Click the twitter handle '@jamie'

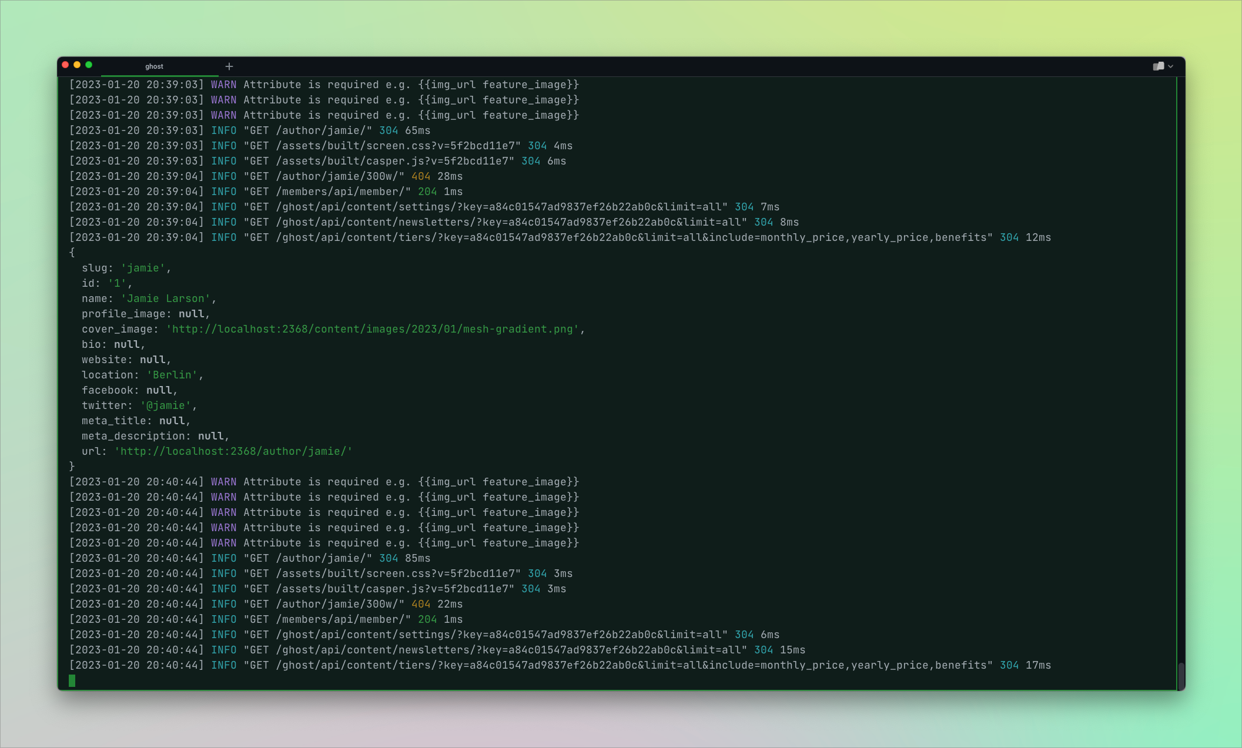pos(166,405)
